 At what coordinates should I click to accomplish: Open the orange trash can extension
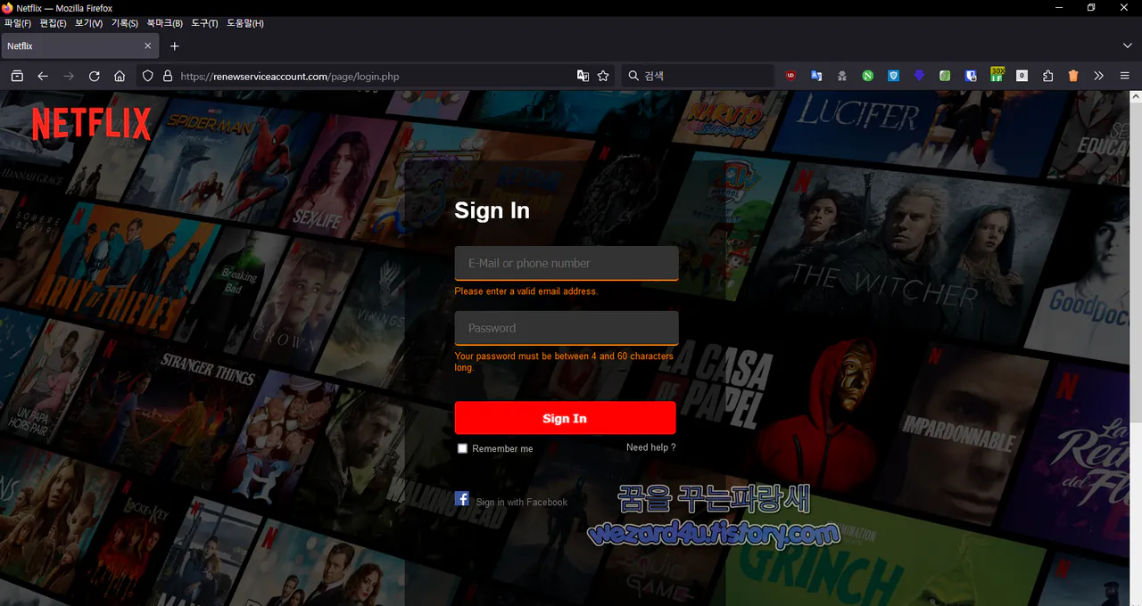tap(1073, 77)
